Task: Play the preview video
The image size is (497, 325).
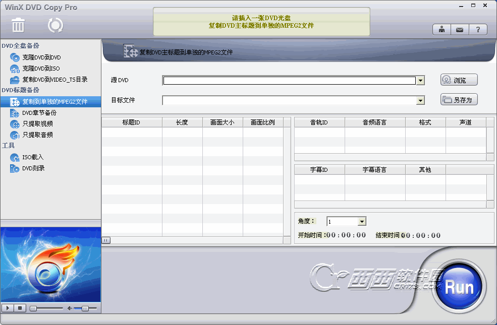Action: pyautogui.click(x=8, y=308)
